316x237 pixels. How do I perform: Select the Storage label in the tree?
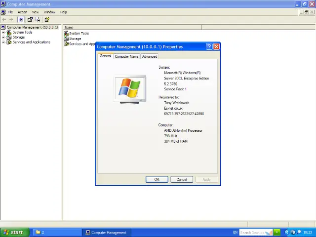(x=19, y=38)
